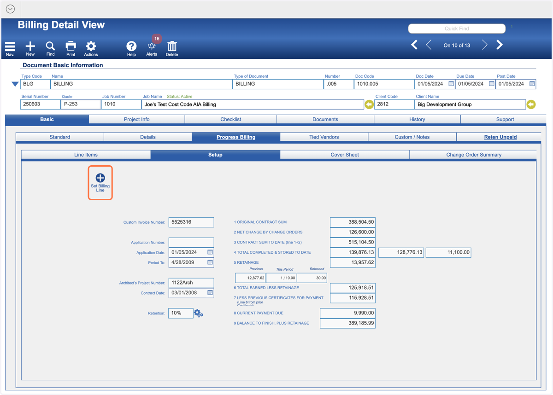
Task: Click the yellow arrow beside Job Name
Action: 369,105
